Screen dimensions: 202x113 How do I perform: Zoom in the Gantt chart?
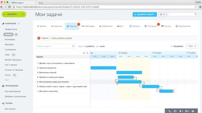coord(84,53)
